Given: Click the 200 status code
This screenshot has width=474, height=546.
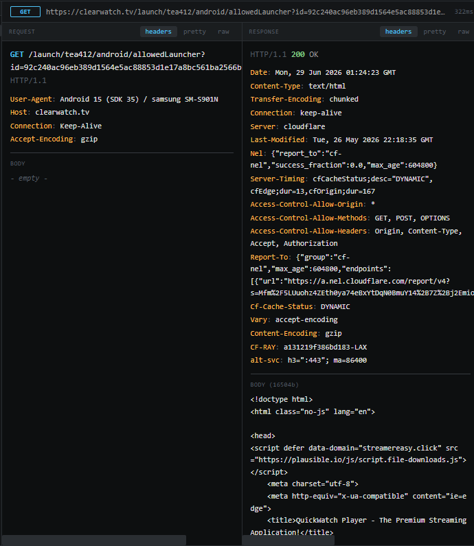Looking at the screenshot, I should pos(297,54).
